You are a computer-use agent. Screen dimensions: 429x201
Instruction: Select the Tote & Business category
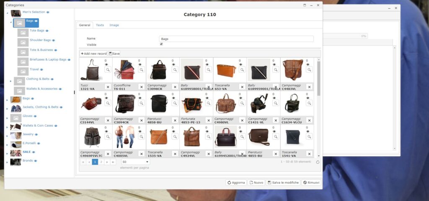pyautogui.click(x=41, y=50)
